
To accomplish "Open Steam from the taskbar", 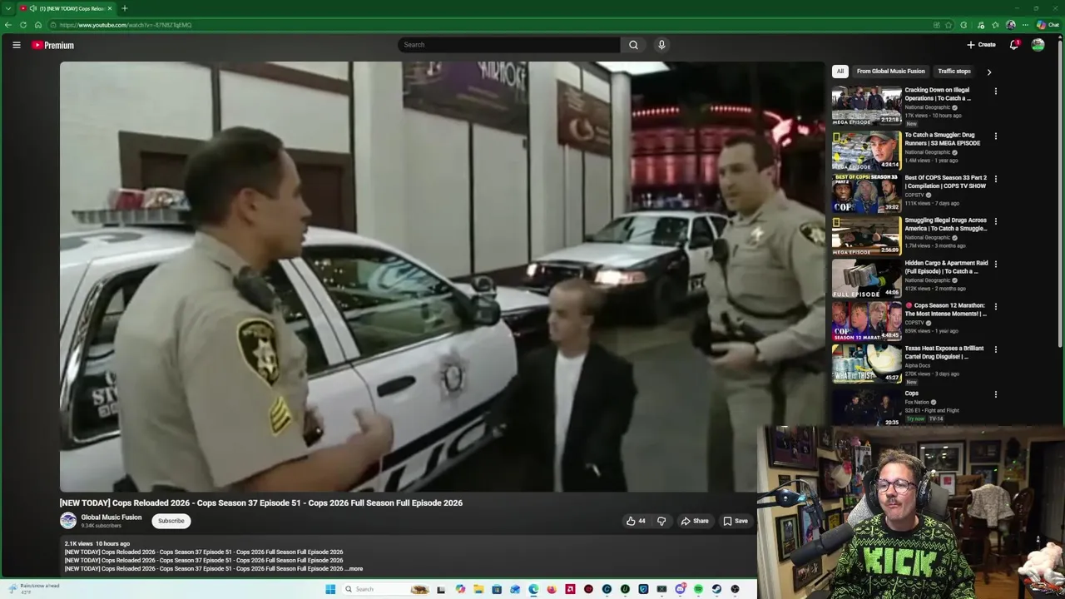I will pos(716,589).
